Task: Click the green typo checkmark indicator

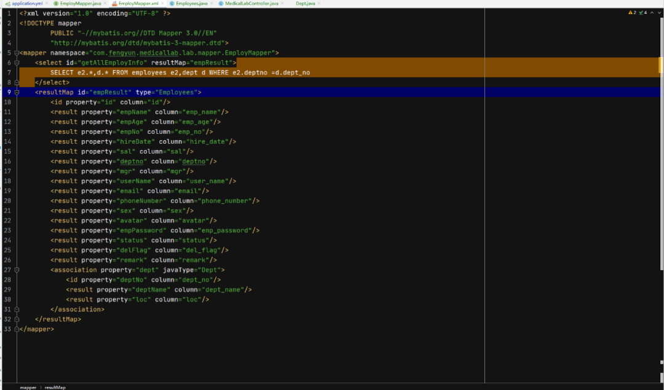Action: [642, 13]
